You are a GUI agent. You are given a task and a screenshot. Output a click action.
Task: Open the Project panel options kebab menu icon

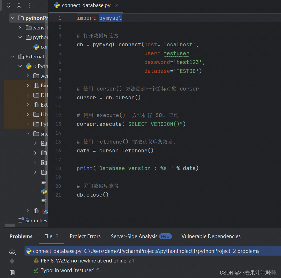point(29,5)
